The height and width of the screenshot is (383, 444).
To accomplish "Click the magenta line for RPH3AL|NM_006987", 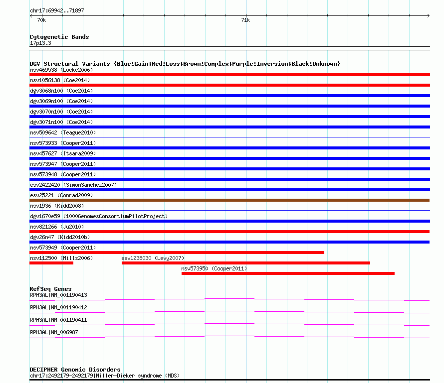I will click(x=229, y=337).
